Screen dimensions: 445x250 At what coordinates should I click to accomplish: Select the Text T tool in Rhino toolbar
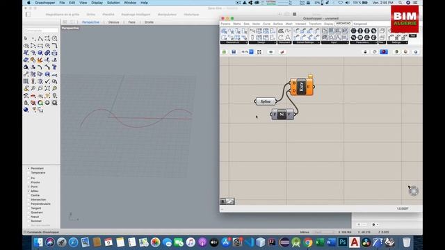[x=54, y=67]
